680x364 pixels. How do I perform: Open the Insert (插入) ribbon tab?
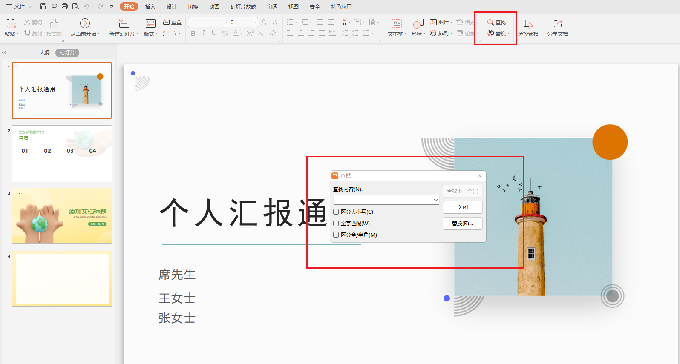click(x=150, y=6)
